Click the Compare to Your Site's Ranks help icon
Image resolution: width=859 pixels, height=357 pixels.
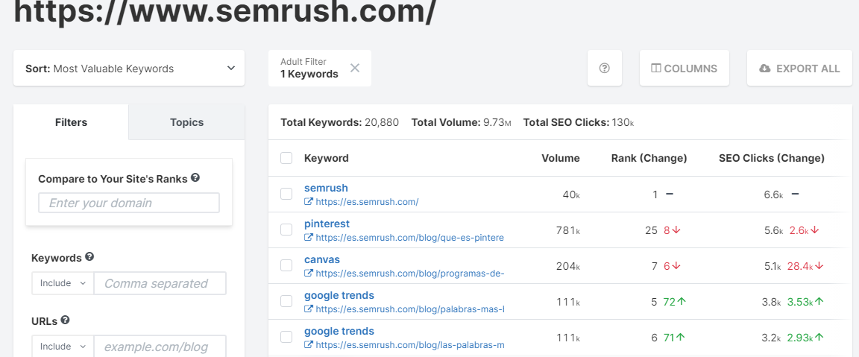pos(195,178)
